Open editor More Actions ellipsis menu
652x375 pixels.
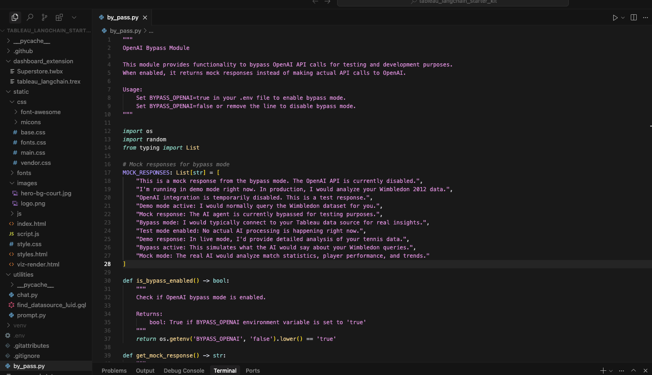click(x=646, y=18)
